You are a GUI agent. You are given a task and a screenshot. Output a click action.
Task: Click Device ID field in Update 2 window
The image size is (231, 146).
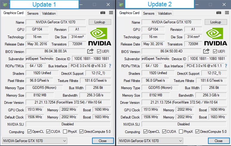pos(207,59)
